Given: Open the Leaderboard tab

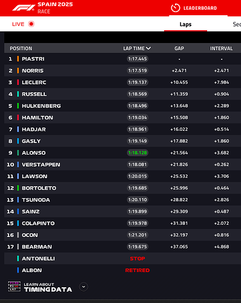Looking at the screenshot, I should point(199,8).
